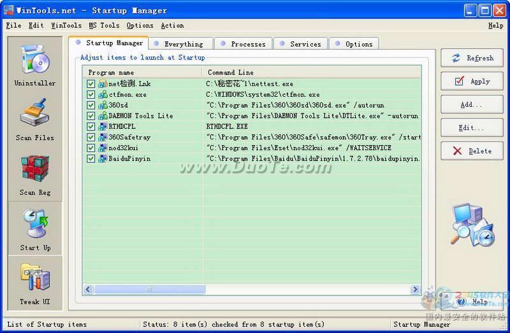The width and height of the screenshot is (510, 333).
Task: Open the Scan Reg cube icon
Action: 35,168
